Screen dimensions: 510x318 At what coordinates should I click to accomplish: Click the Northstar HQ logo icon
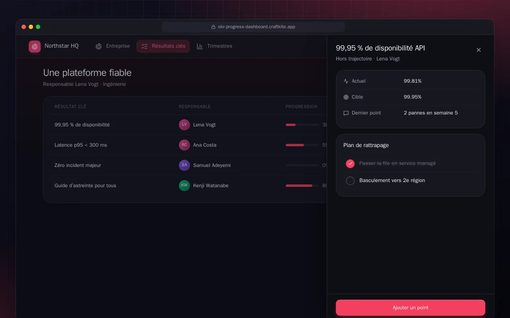coord(35,47)
